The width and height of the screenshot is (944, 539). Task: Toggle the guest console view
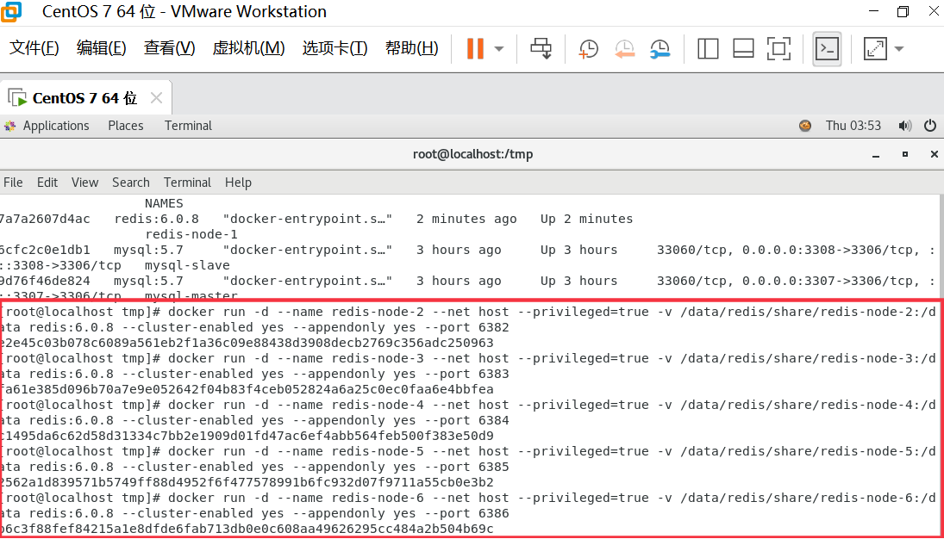pyautogui.click(x=827, y=49)
